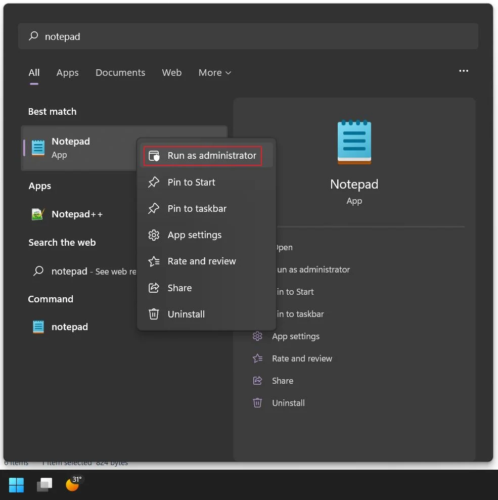
Task: Click the gear icon in the preview pane
Action: (257, 336)
